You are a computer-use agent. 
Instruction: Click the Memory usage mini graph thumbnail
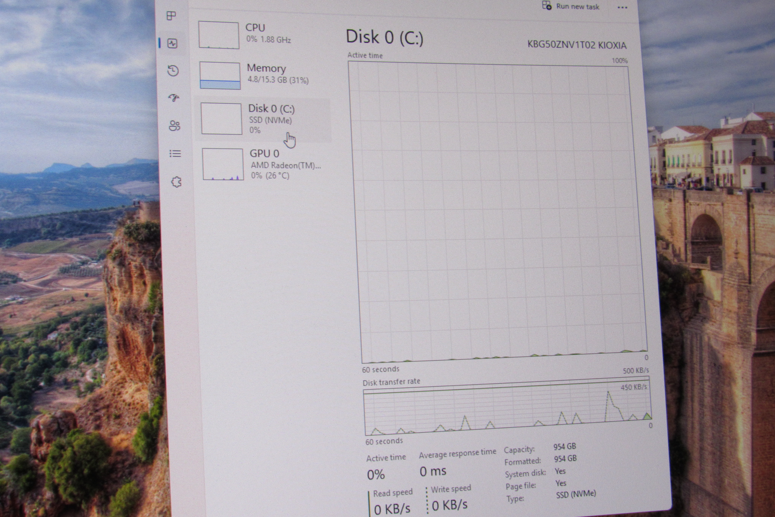(220, 76)
